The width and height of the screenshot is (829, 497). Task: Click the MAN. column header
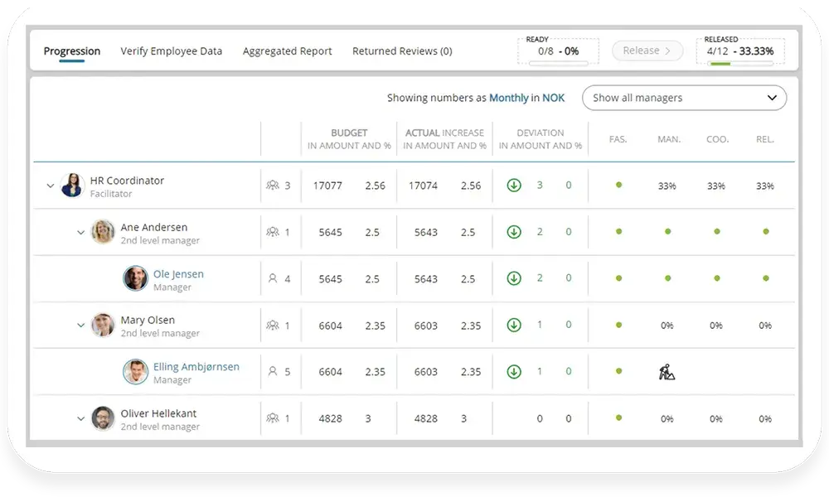(669, 139)
